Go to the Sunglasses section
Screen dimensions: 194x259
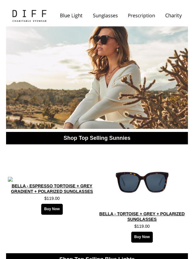[x=105, y=15]
